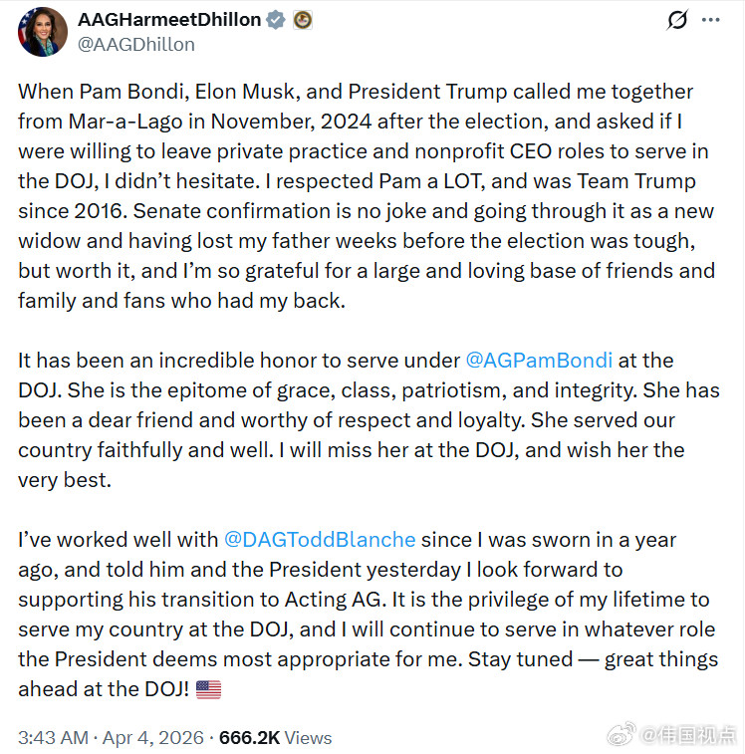Open the @AAGDhillon handle under the name

pos(136,44)
